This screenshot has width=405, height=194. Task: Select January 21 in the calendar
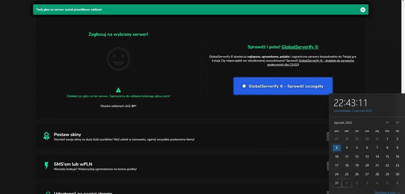click(377, 165)
